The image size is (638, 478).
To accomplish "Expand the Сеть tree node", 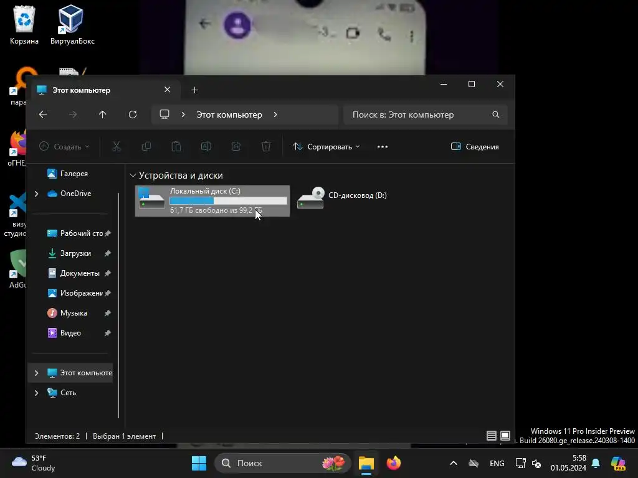I will coord(37,393).
